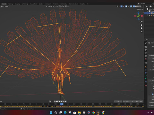This screenshot has height=115, width=154.
Task: Click blue Z axis on navigation gizmo
Action: tap(139, 12)
